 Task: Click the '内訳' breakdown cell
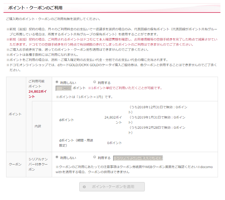38,126
